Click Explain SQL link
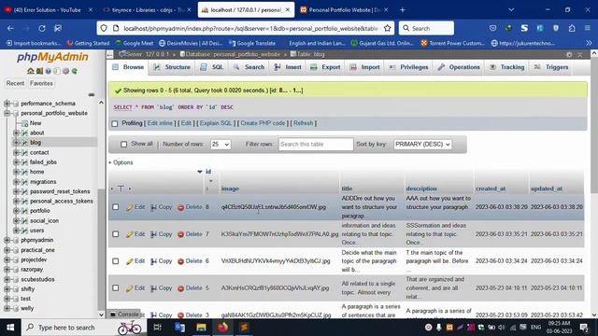 click(216, 123)
